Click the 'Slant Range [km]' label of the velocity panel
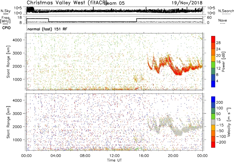 [x=8, y=122]
